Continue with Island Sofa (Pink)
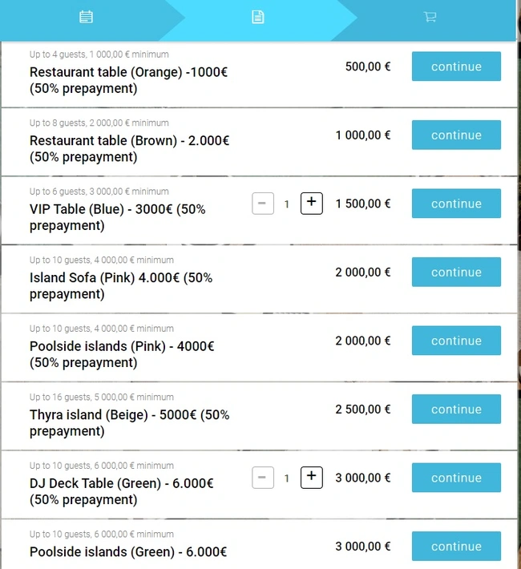 (456, 272)
